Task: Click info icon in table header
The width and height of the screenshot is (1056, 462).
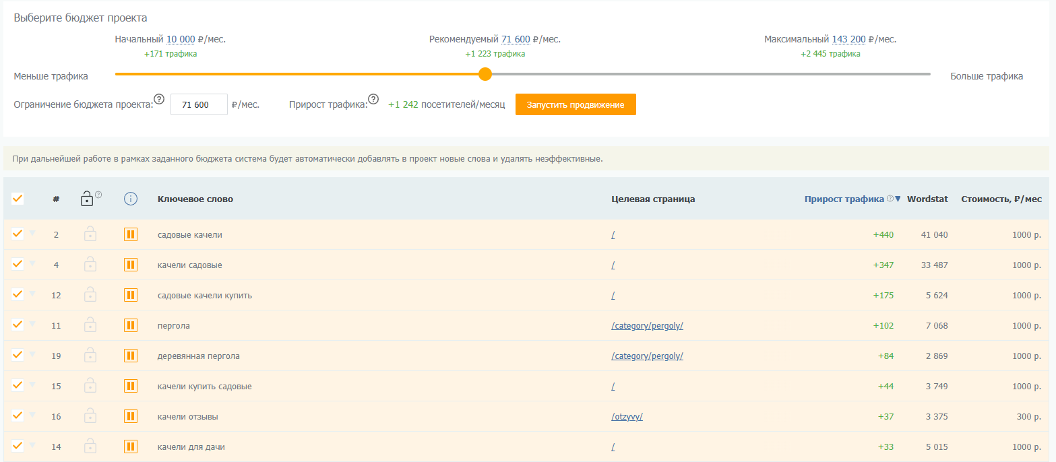Action: click(x=131, y=199)
